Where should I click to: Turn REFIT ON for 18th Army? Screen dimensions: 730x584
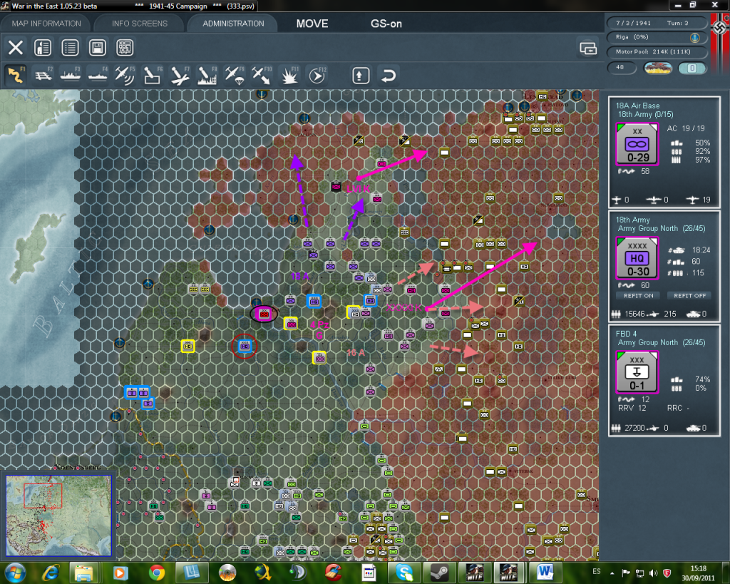[638, 296]
